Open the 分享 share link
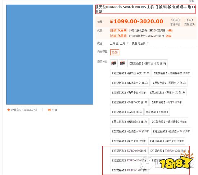The image size is (198, 175). 54,110
